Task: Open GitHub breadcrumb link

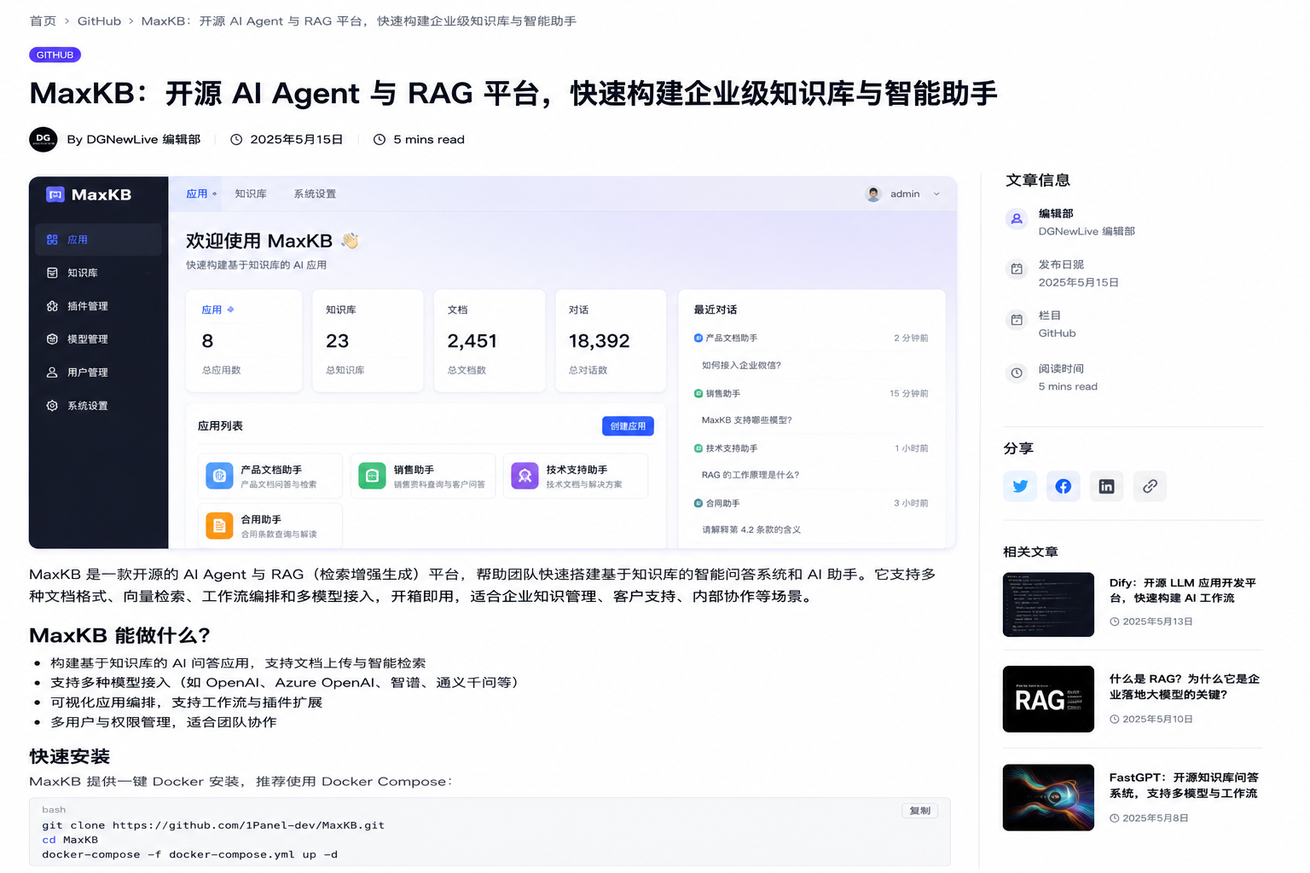Action: [x=99, y=21]
